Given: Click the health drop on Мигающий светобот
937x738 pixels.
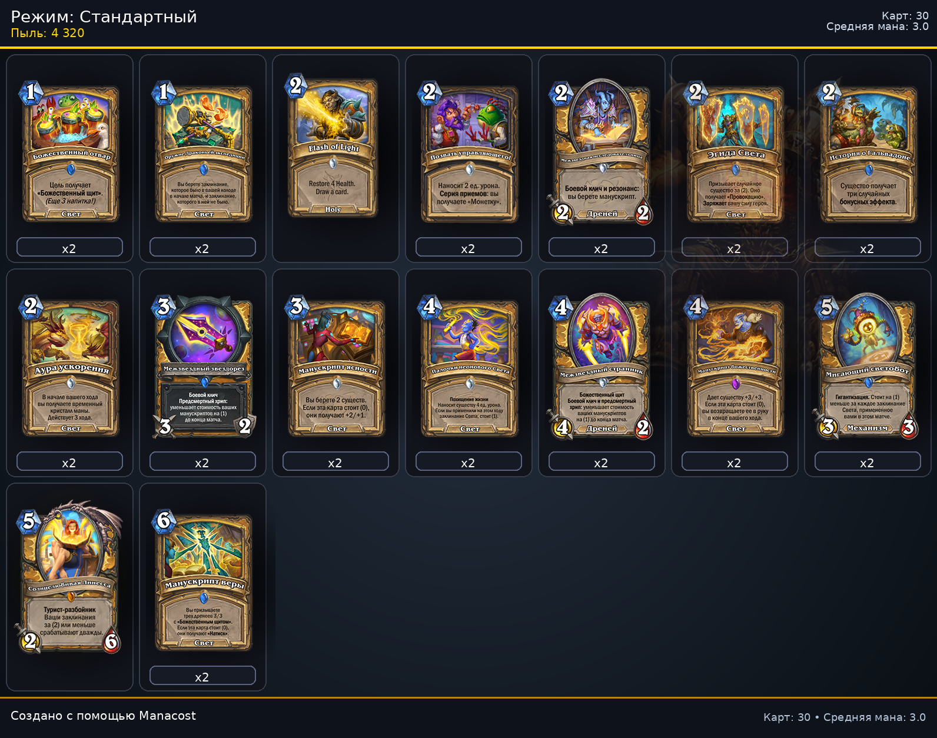Looking at the screenshot, I should (909, 427).
